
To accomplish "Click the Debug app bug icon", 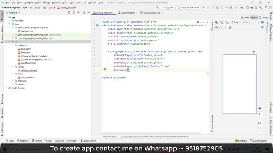I will tap(217, 8).
